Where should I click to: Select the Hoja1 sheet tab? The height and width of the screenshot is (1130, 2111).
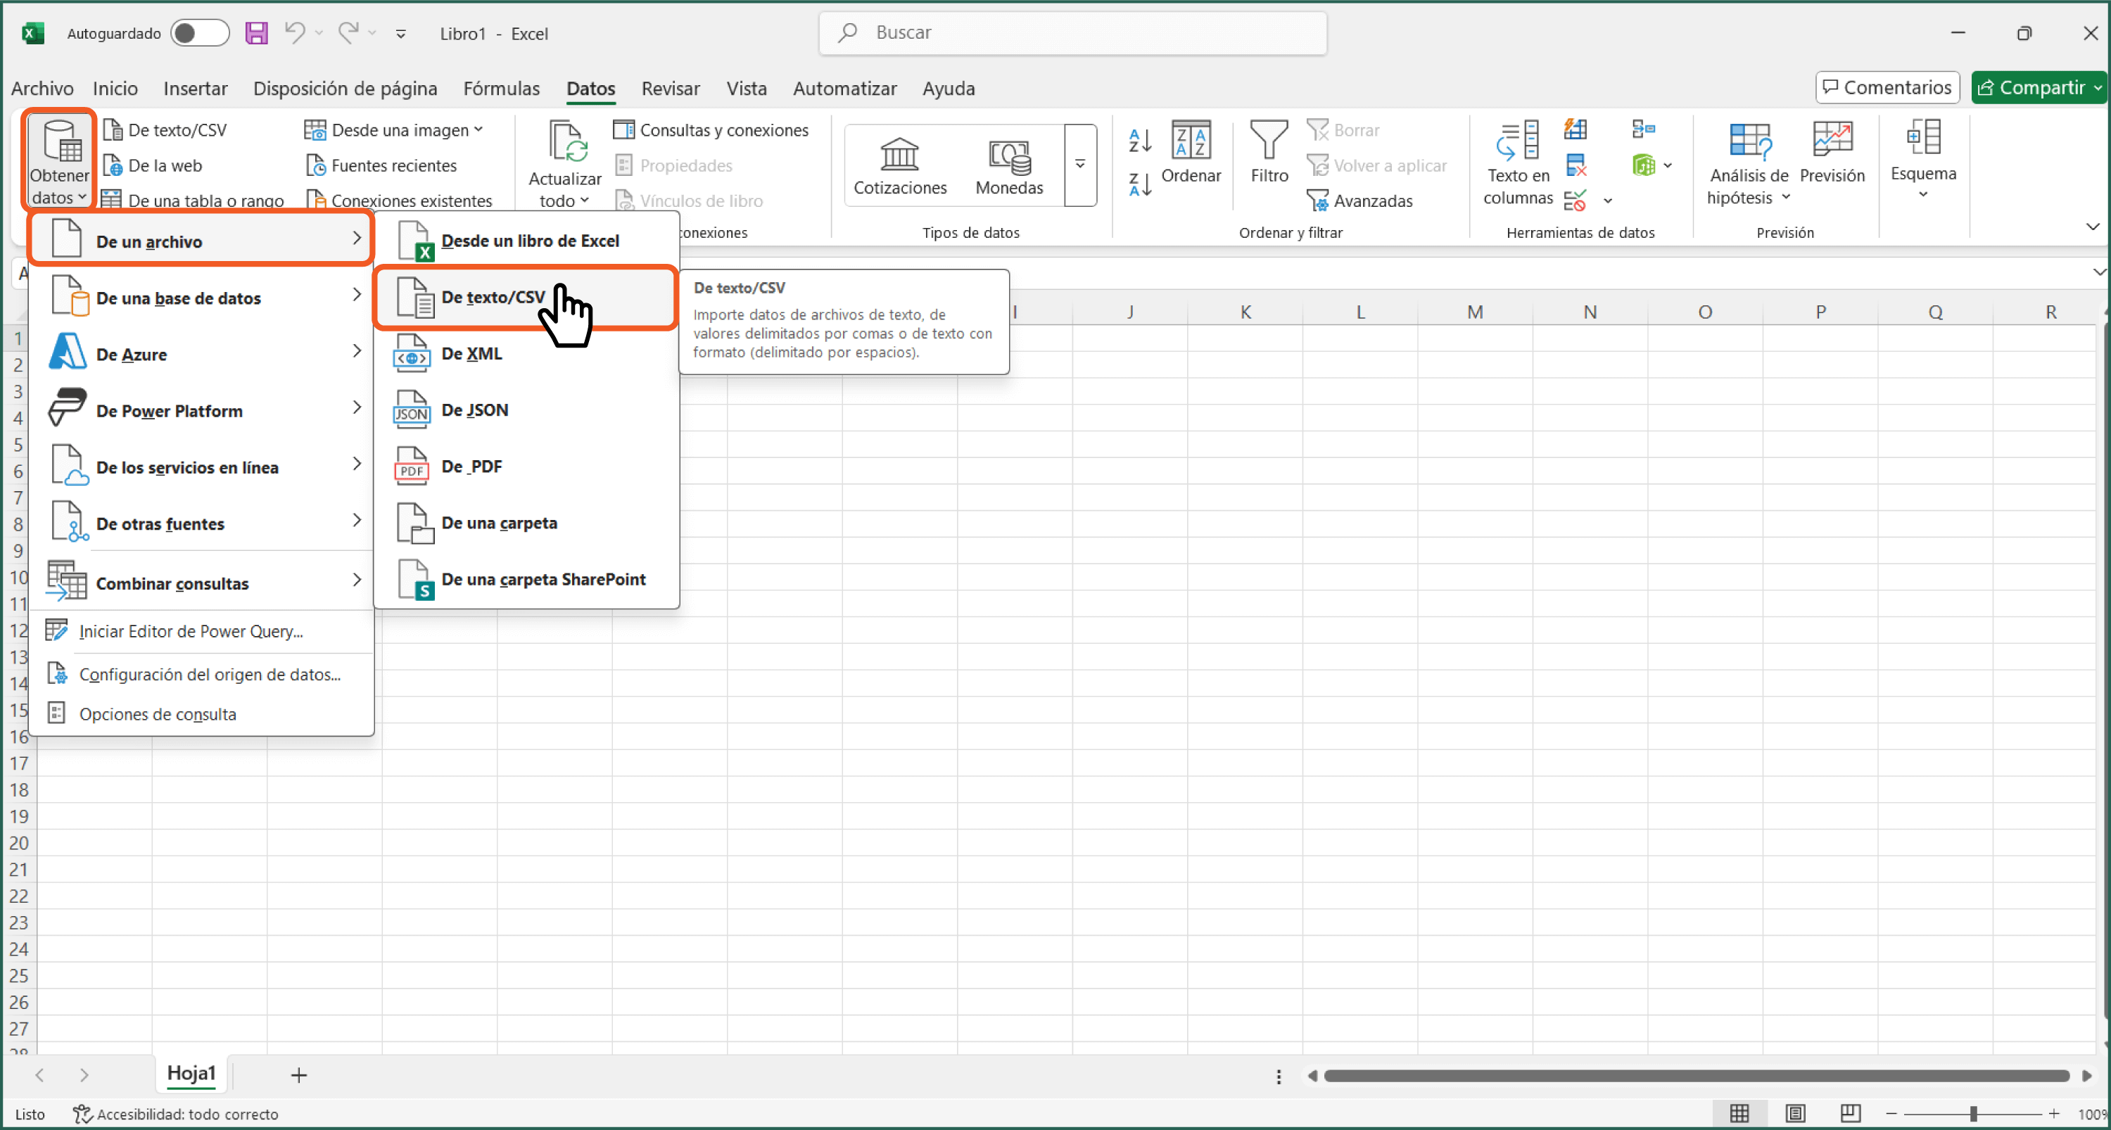pyautogui.click(x=191, y=1074)
